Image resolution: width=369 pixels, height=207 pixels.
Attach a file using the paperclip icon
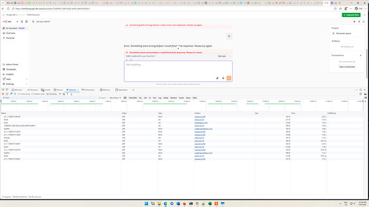click(217, 78)
